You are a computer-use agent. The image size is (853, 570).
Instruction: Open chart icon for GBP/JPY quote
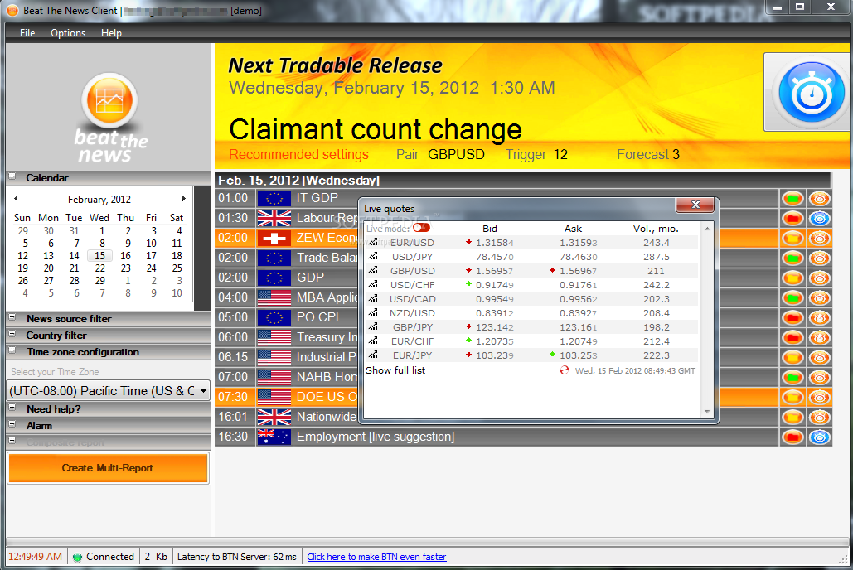pos(373,327)
